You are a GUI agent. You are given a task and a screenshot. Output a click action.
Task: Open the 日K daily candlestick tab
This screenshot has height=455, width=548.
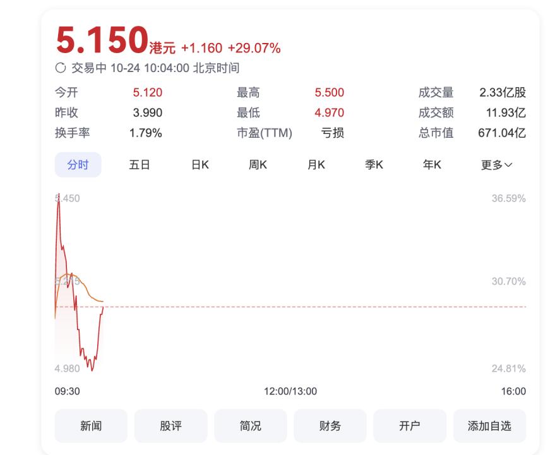pyautogui.click(x=200, y=165)
